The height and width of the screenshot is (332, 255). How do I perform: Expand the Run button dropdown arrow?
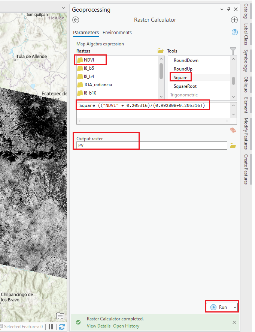click(234, 307)
